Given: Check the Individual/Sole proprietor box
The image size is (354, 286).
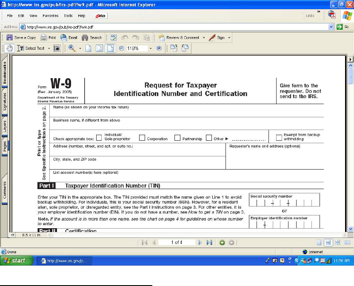Looking at the screenshot, I should point(99,138).
